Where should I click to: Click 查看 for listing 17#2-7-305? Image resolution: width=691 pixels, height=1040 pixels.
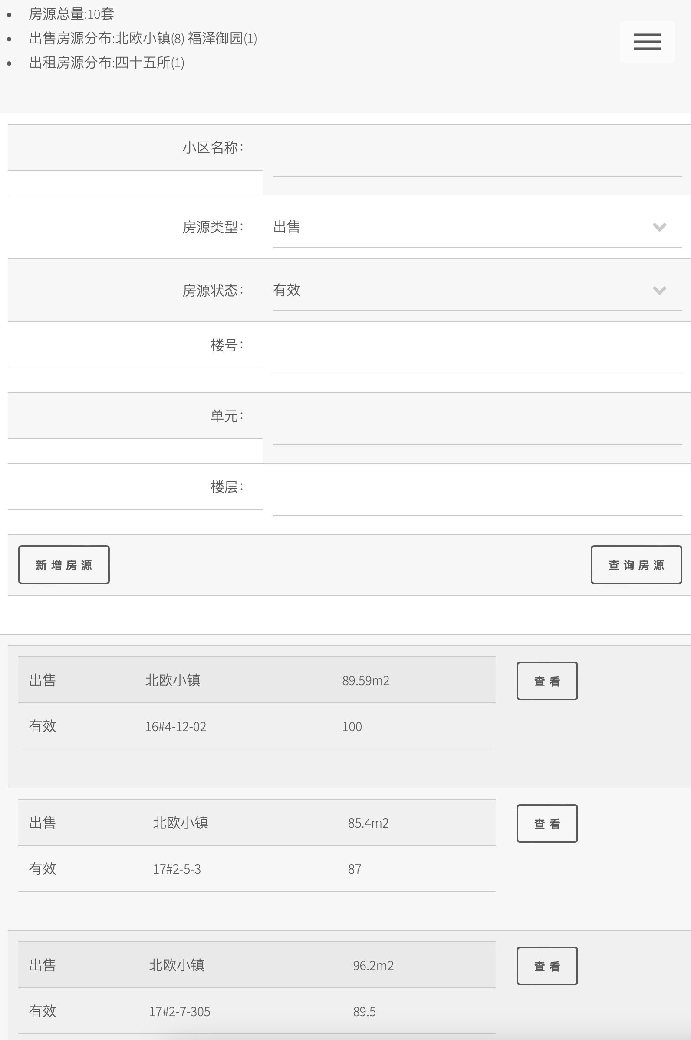coord(547,966)
